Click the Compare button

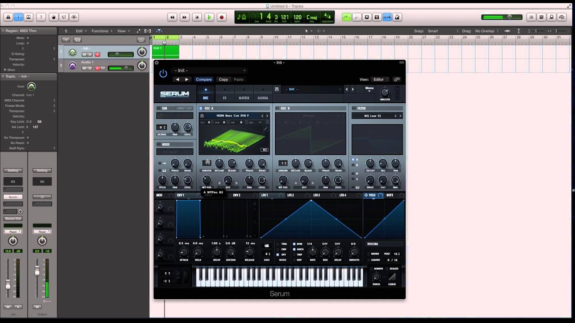point(203,79)
